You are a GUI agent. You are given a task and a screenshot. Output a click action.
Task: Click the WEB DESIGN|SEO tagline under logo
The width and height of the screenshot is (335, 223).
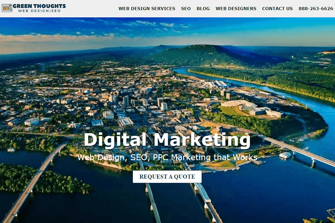39,11
